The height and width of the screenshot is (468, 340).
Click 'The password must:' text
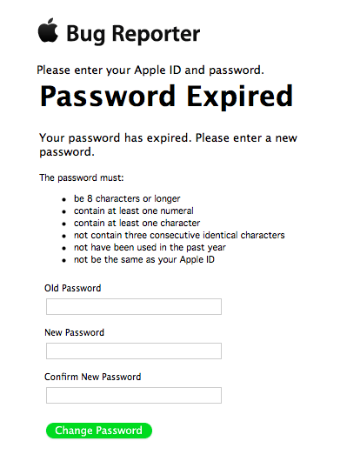click(82, 177)
